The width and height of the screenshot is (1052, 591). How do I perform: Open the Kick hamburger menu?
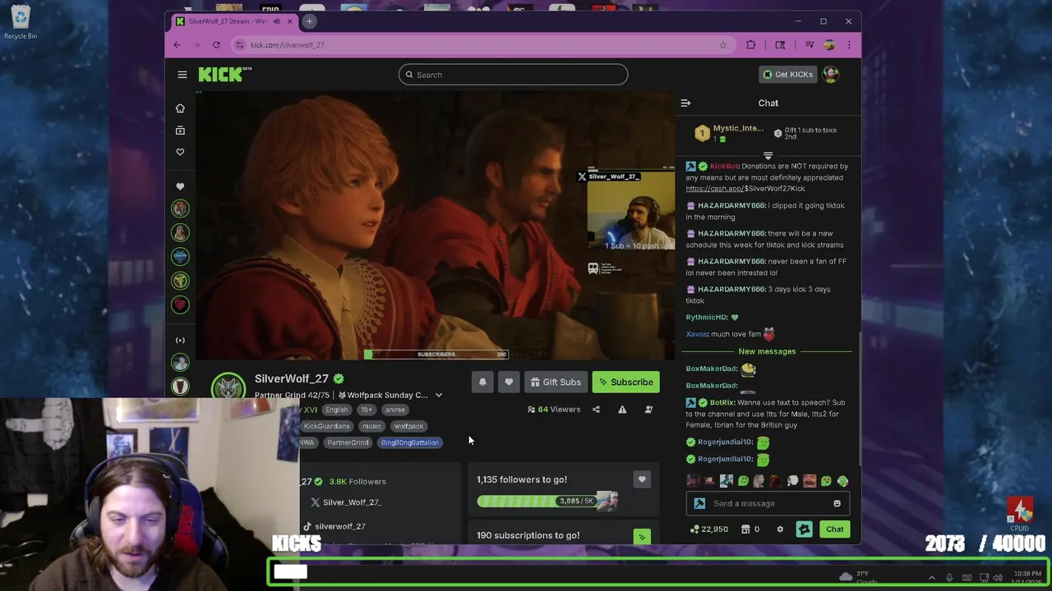pyautogui.click(x=182, y=75)
